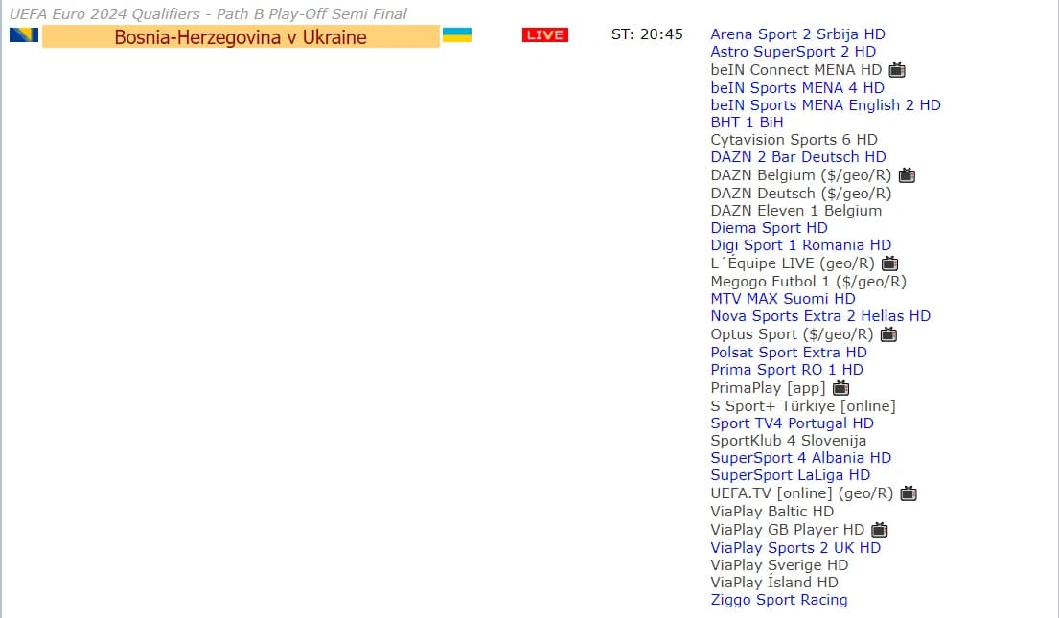Click the TV icon beside L´Équipe LIVE
The width and height of the screenshot is (1059, 618).
click(x=889, y=263)
